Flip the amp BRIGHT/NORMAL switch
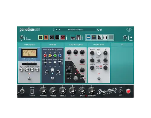The width and height of the screenshot is (151, 118). pyautogui.click(x=32, y=91)
